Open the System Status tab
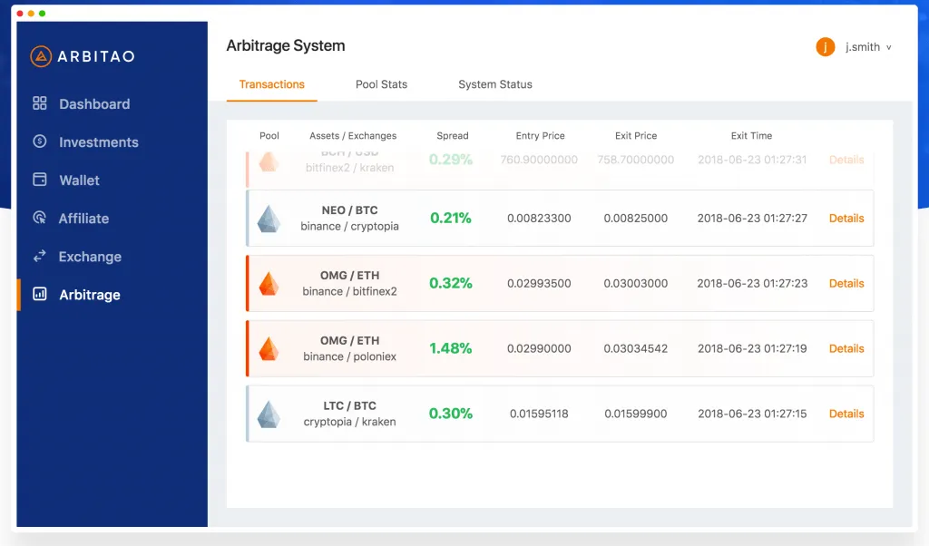929x546 pixels. tap(494, 84)
